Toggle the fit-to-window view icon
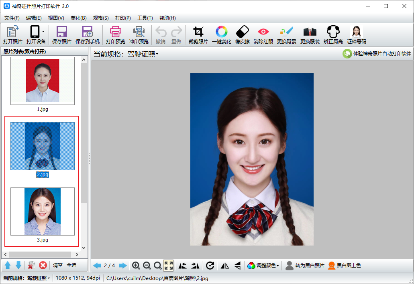The image size is (414, 284). [169, 266]
